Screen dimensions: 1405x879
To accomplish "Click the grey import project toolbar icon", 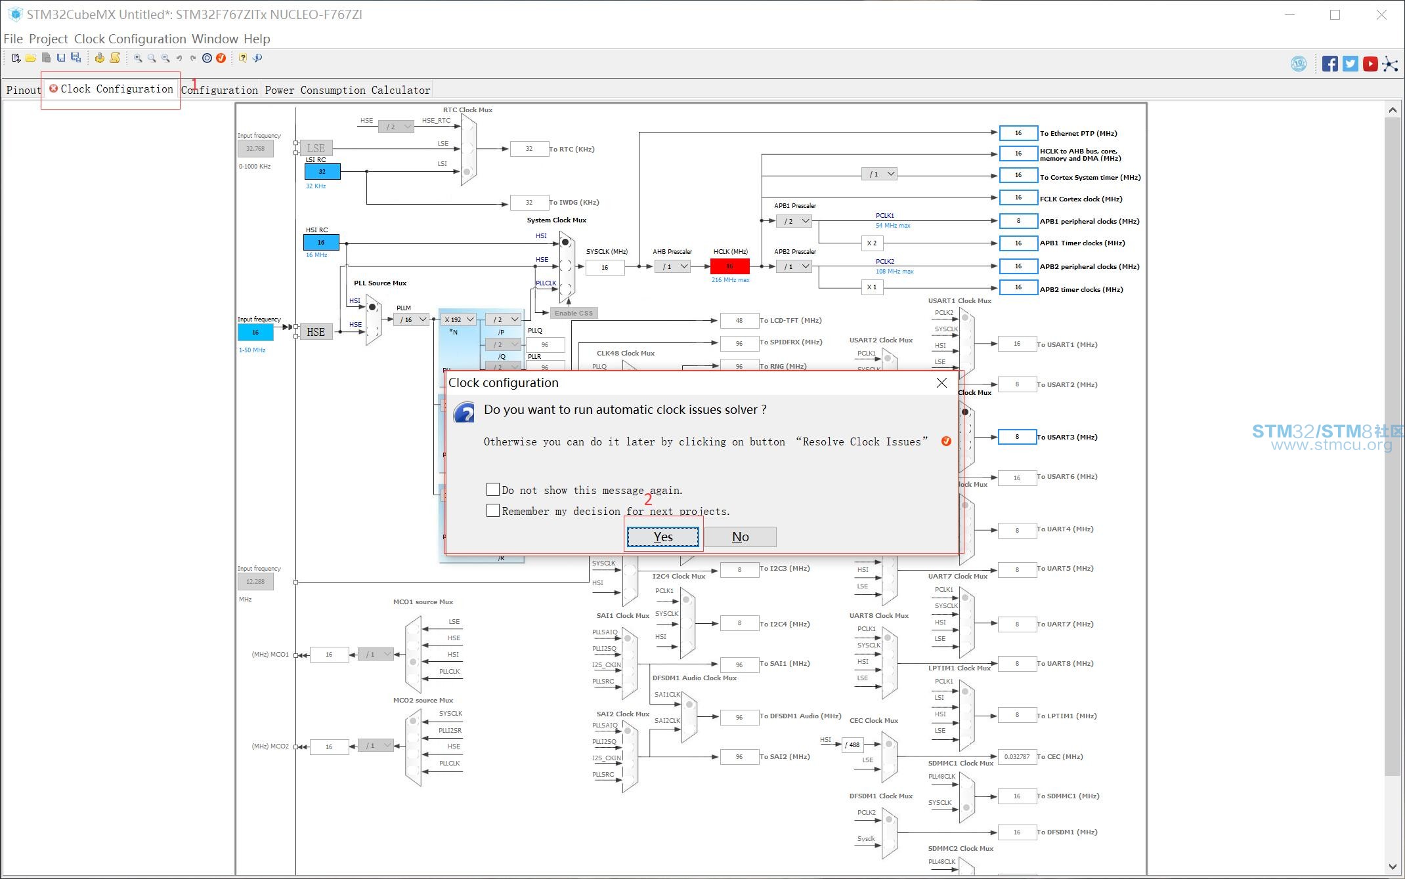I will point(46,58).
